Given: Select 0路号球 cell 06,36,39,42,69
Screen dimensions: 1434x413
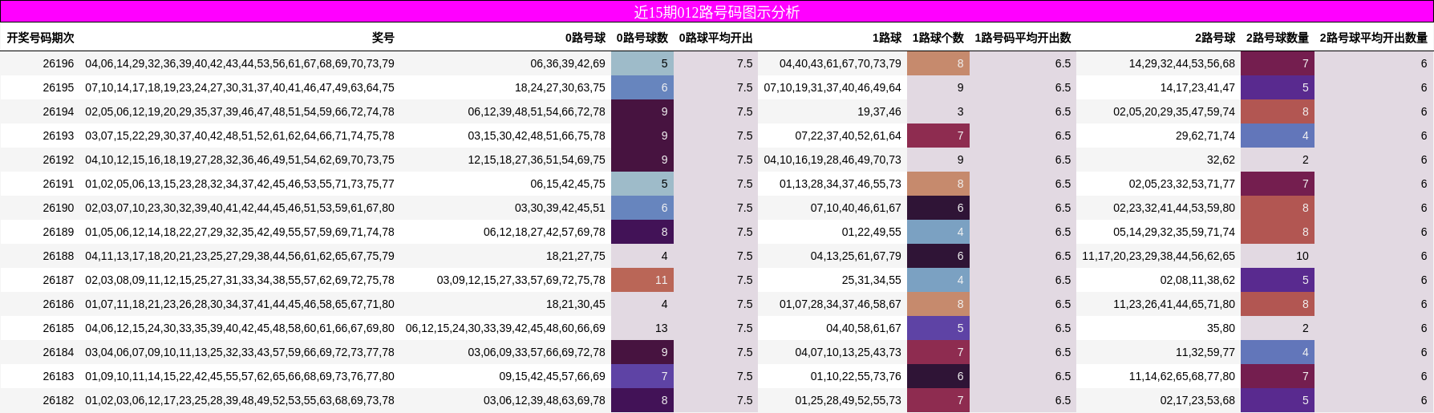Looking at the screenshot, I should (568, 63).
